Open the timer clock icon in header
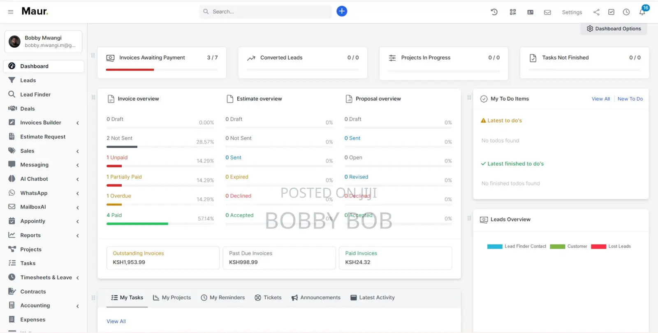This screenshot has width=658, height=333. (626, 12)
